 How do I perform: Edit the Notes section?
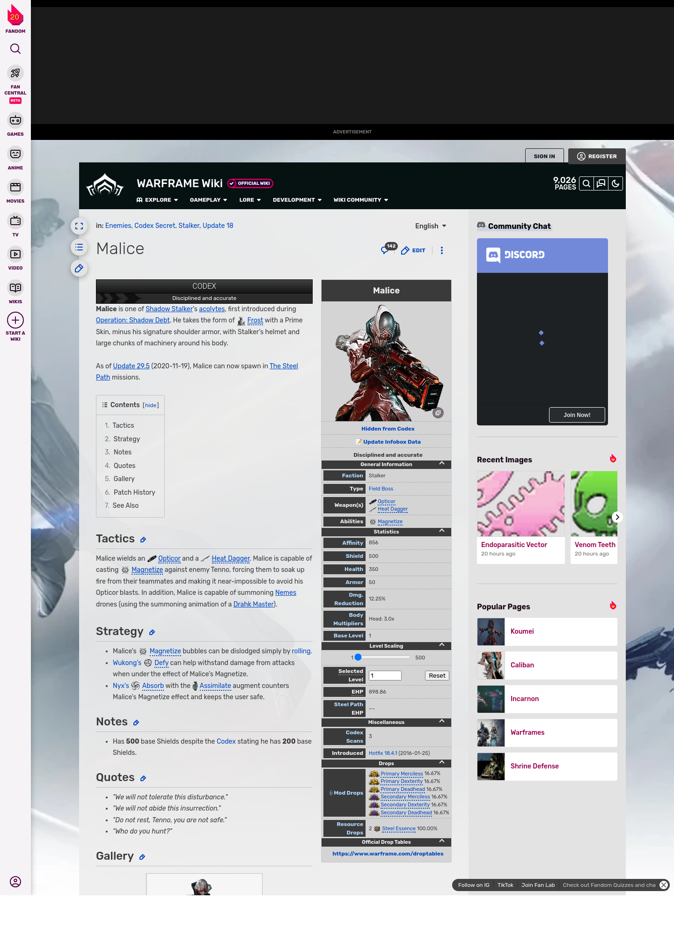click(x=136, y=723)
